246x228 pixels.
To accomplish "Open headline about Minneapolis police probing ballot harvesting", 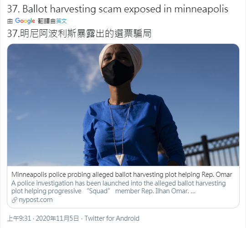I will click(122, 175).
